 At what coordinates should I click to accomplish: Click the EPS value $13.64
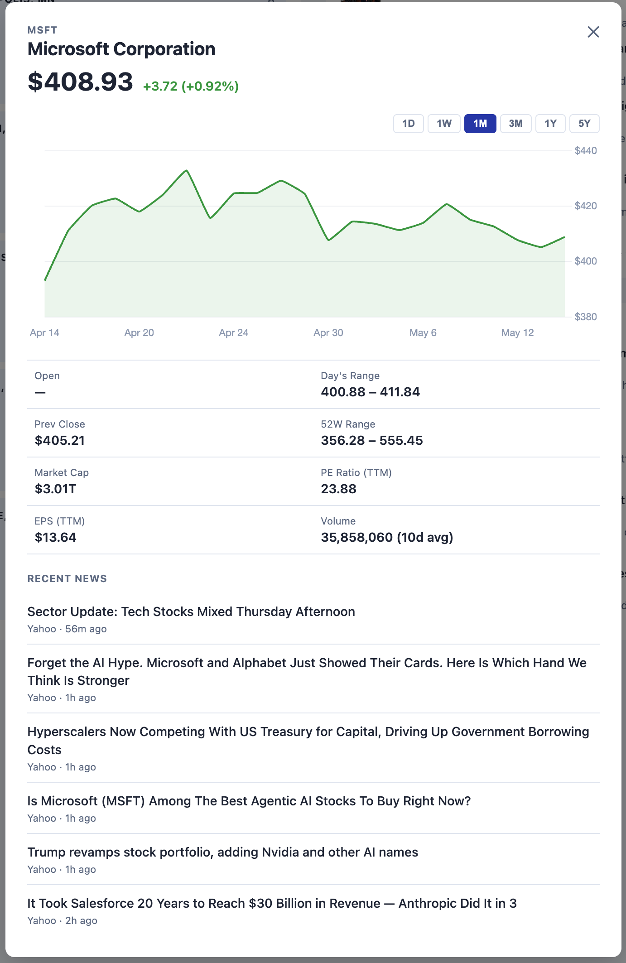[56, 537]
